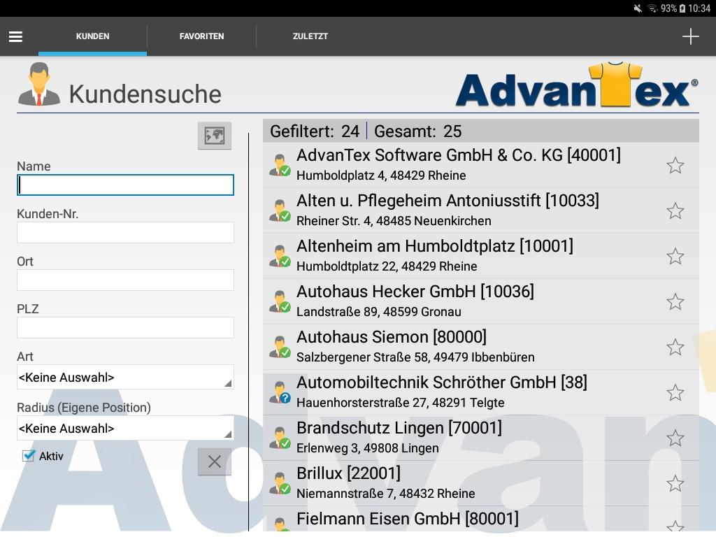Screen dimensions: 716x537
Task: Click Autohaus Hecker customer status icon
Action: point(280,301)
